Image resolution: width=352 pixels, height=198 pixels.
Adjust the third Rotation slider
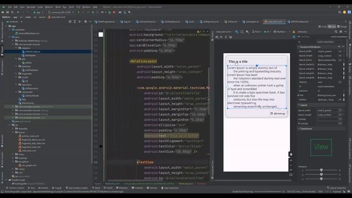tap(321, 179)
